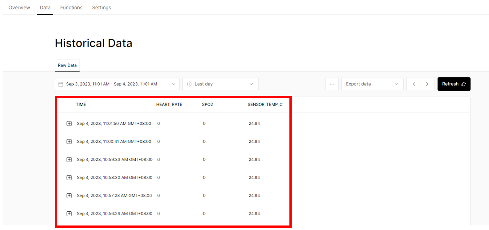This screenshot has width=489, height=230.
Task: Click sensor temp 24.94 in 10:56:26 row
Action: (254, 214)
